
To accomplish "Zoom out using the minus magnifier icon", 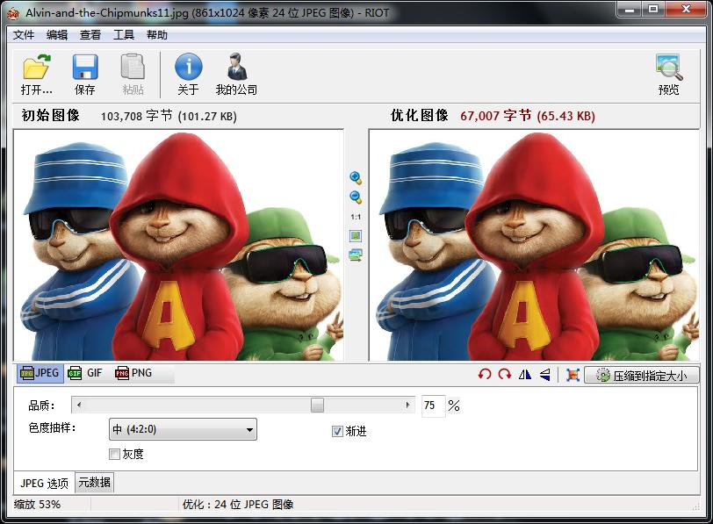I will 356,197.
